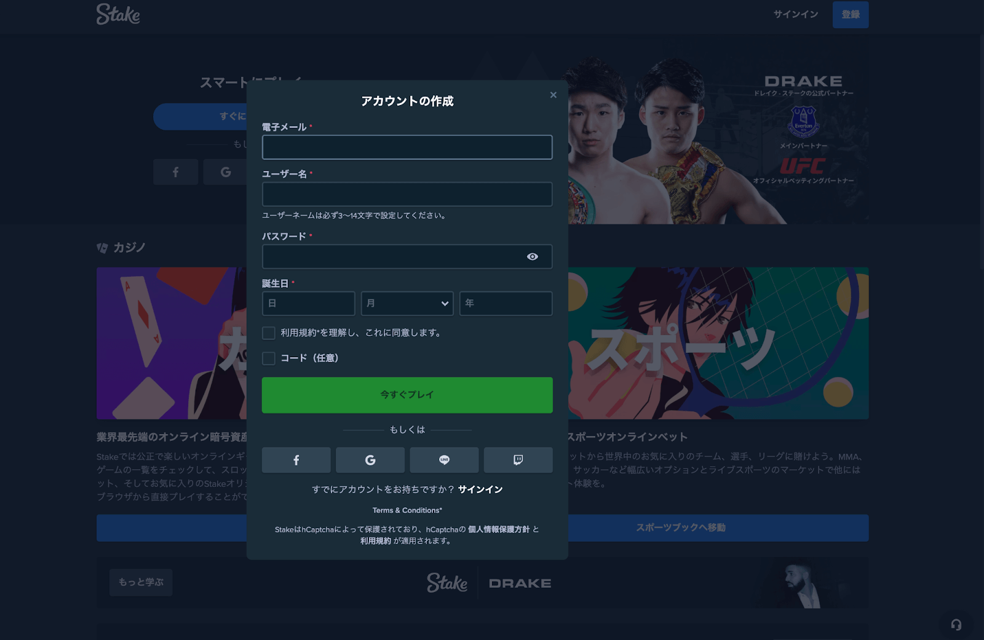Click the カジノ section heading icon
Viewport: 984px width, 640px height.
click(x=102, y=248)
